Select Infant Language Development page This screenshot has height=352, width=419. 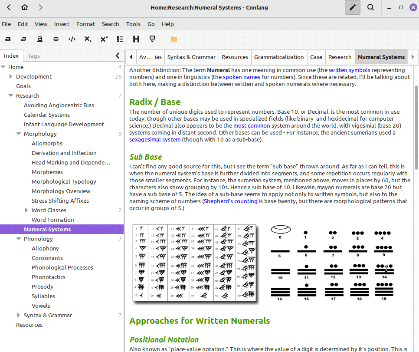tap(64, 125)
